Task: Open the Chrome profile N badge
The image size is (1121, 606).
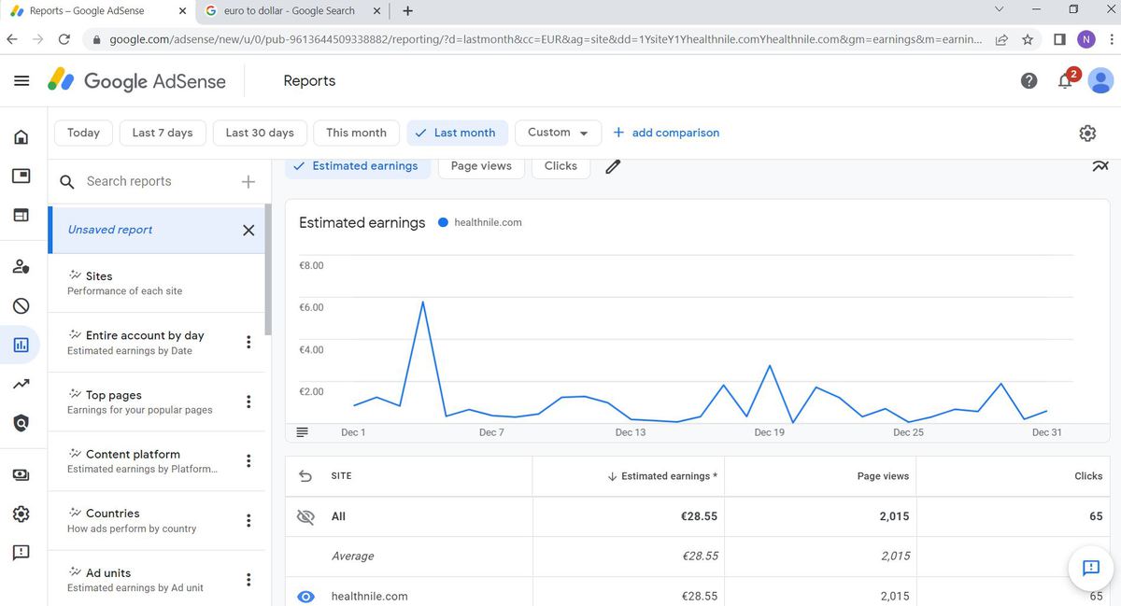Action: 1086,39
